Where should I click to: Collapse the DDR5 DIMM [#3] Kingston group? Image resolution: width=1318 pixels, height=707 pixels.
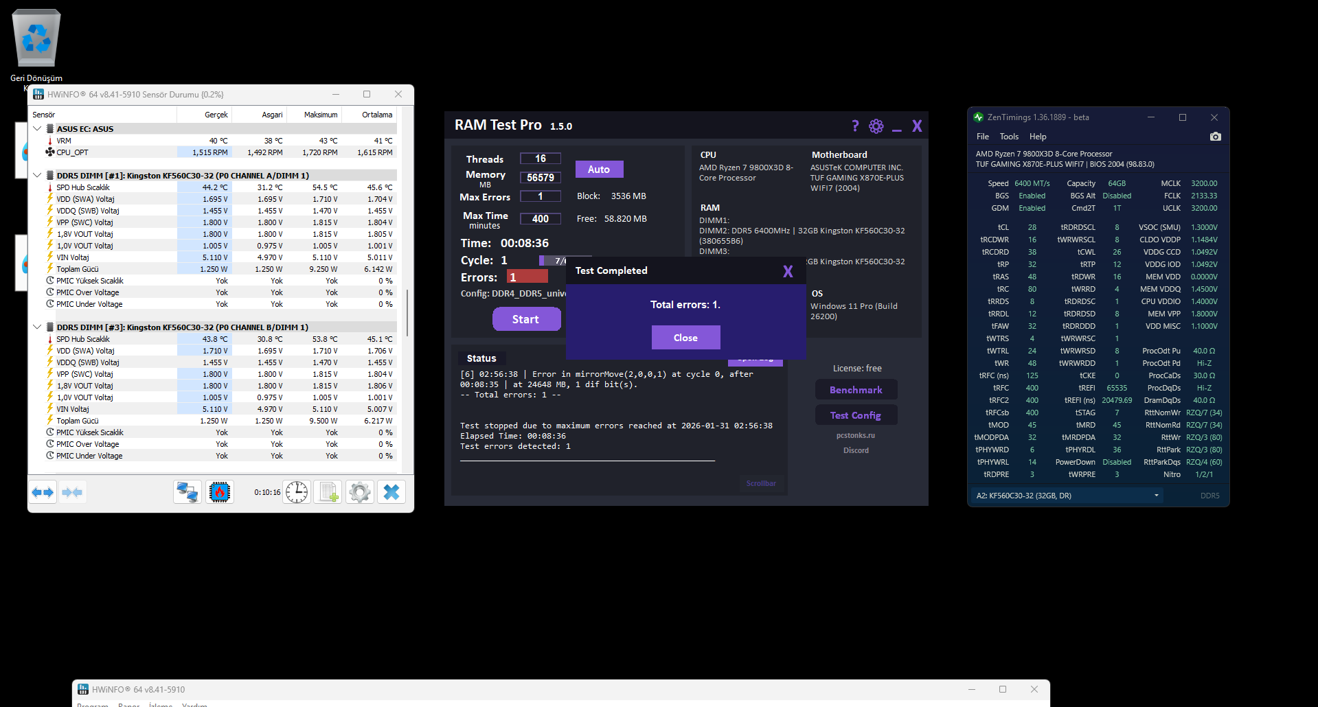(37, 327)
